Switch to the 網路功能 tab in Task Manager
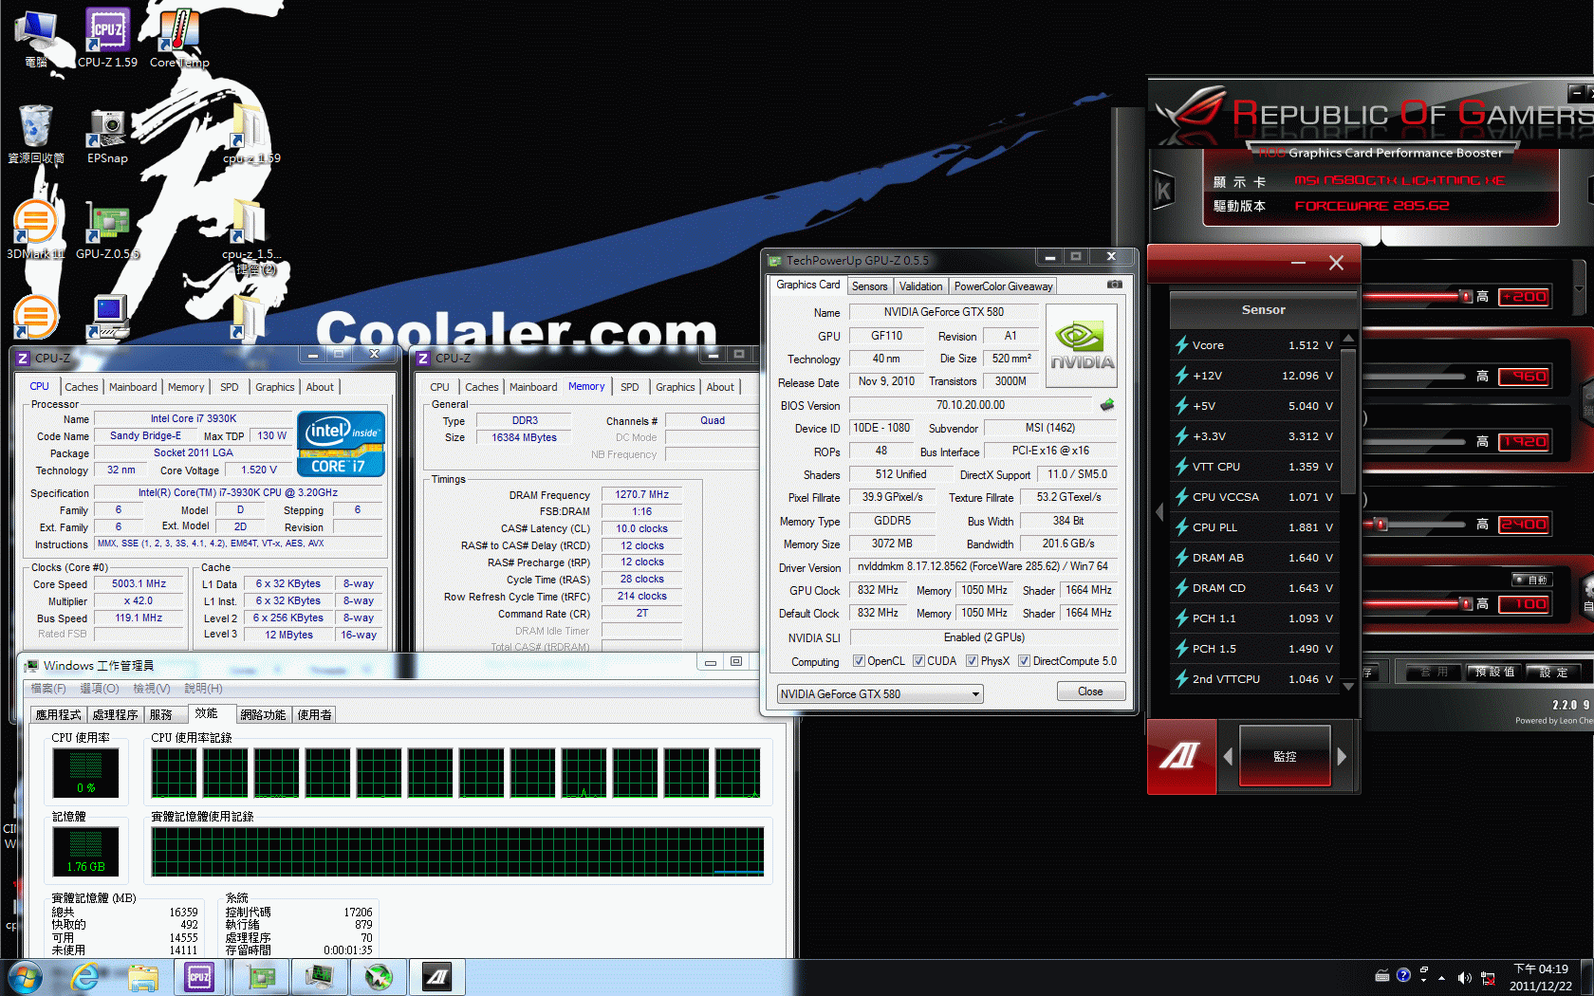The height and width of the screenshot is (996, 1594). [263, 715]
